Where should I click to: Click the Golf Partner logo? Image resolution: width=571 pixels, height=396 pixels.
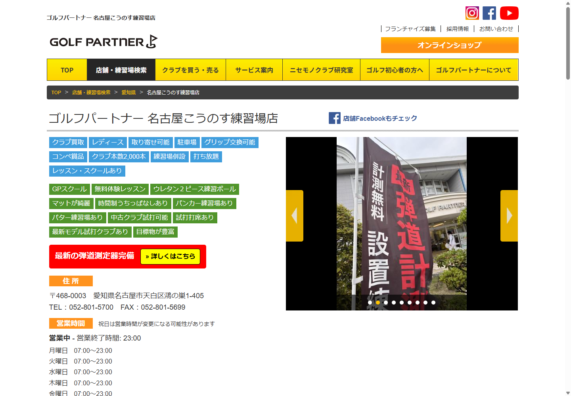[103, 42]
